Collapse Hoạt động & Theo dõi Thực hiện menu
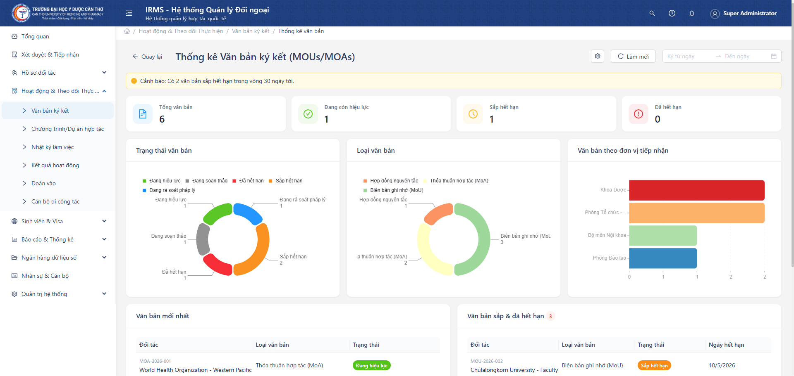This screenshot has width=794, height=376. coord(58,91)
